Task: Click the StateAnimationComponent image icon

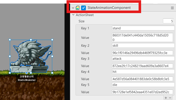Action: click(x=78, y=8)
